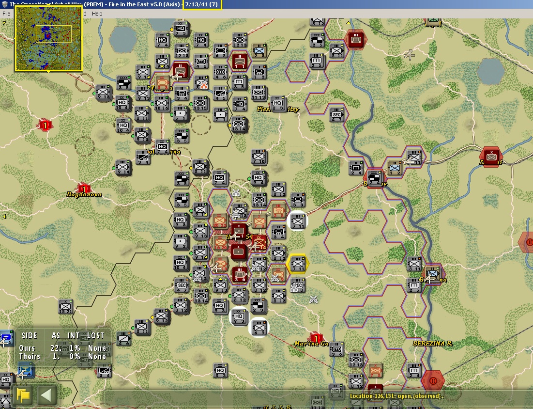
Task: Open the File menu
Action: point(6,14)
